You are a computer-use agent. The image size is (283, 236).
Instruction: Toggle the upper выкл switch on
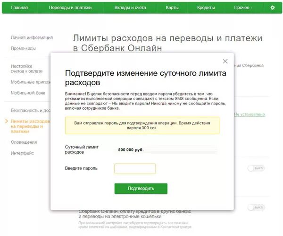tap(256, 168)
